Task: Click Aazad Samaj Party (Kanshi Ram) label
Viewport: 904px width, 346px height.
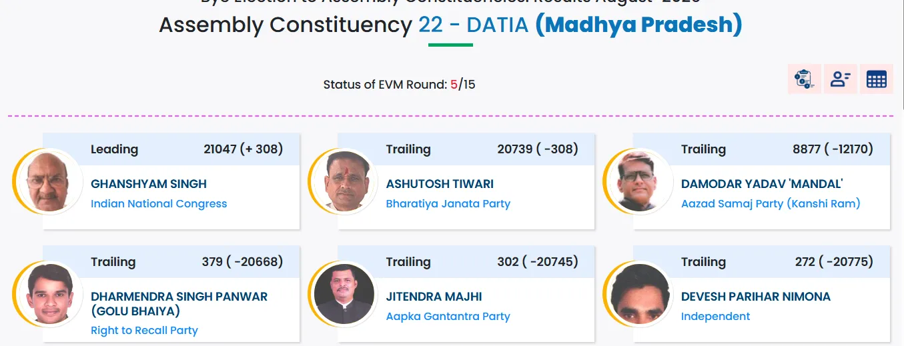Action: click(771, 204)
